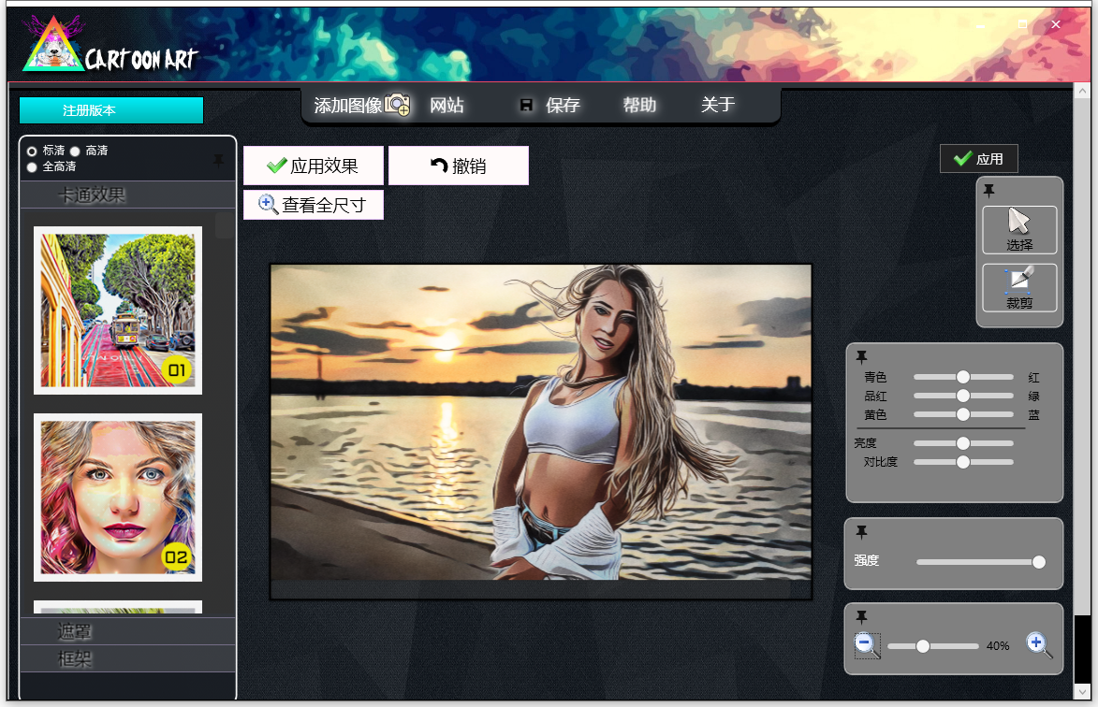Adjust the 品红 to 绿 slider
This screenshot has width=1098, height=707.
963,396
